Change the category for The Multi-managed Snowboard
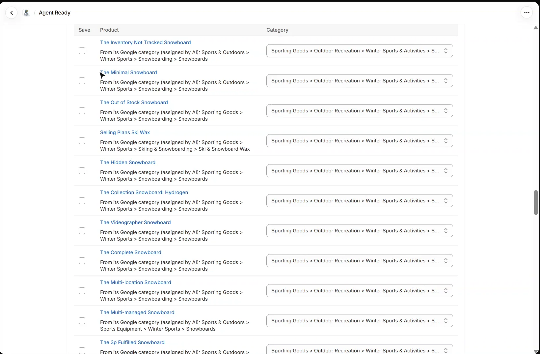540x354 pixels. [x=360, y=321]
